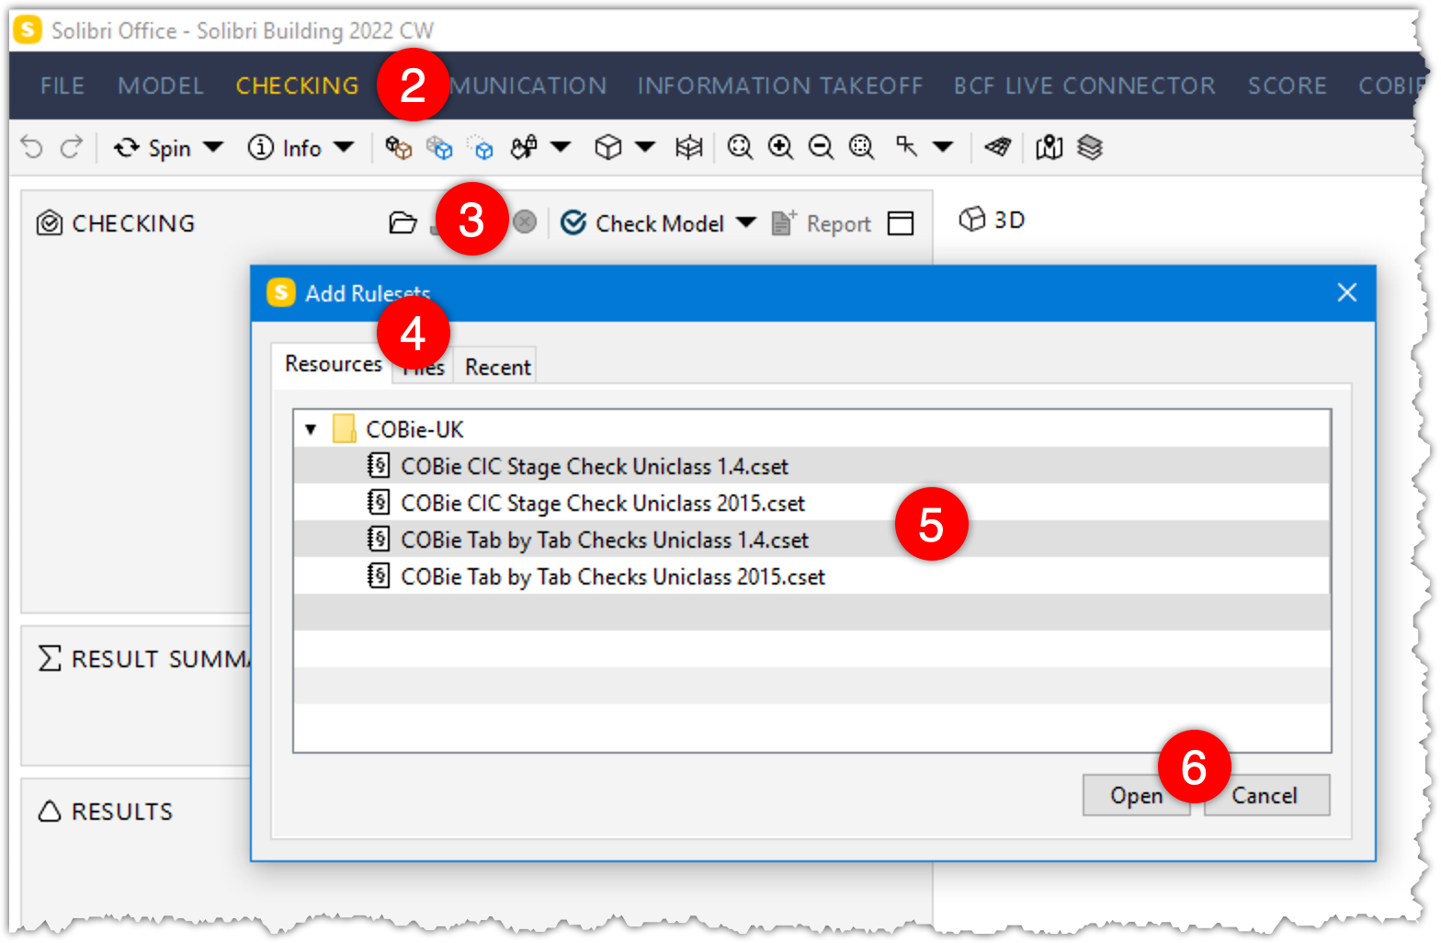Select COBie Tab by Tab Checks Uniclass 1.4.cset
The height and width of the screenshot is (943, 1441).
(604, 540)
